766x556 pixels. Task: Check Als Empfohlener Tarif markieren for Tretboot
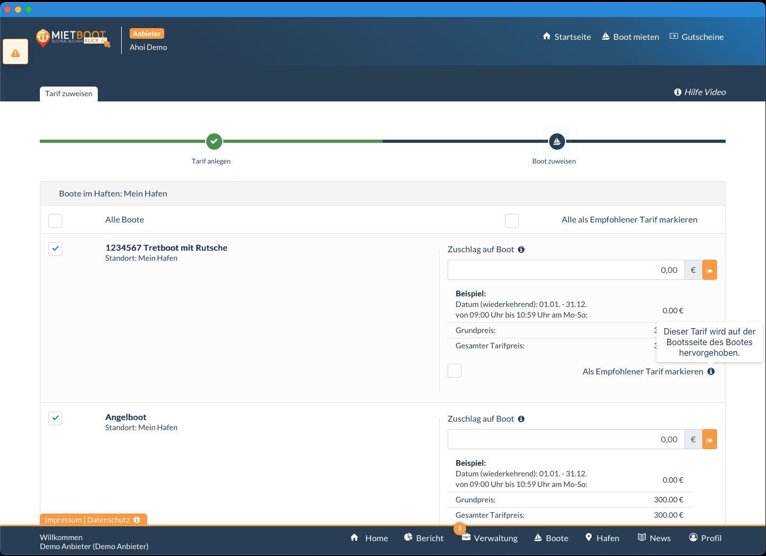454,371
